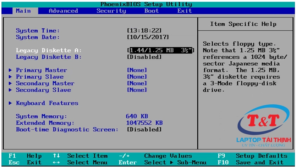Click the Item Specific Help heading
The width and height of the screenshot is (296, 168).
click(x=243, y=24)
